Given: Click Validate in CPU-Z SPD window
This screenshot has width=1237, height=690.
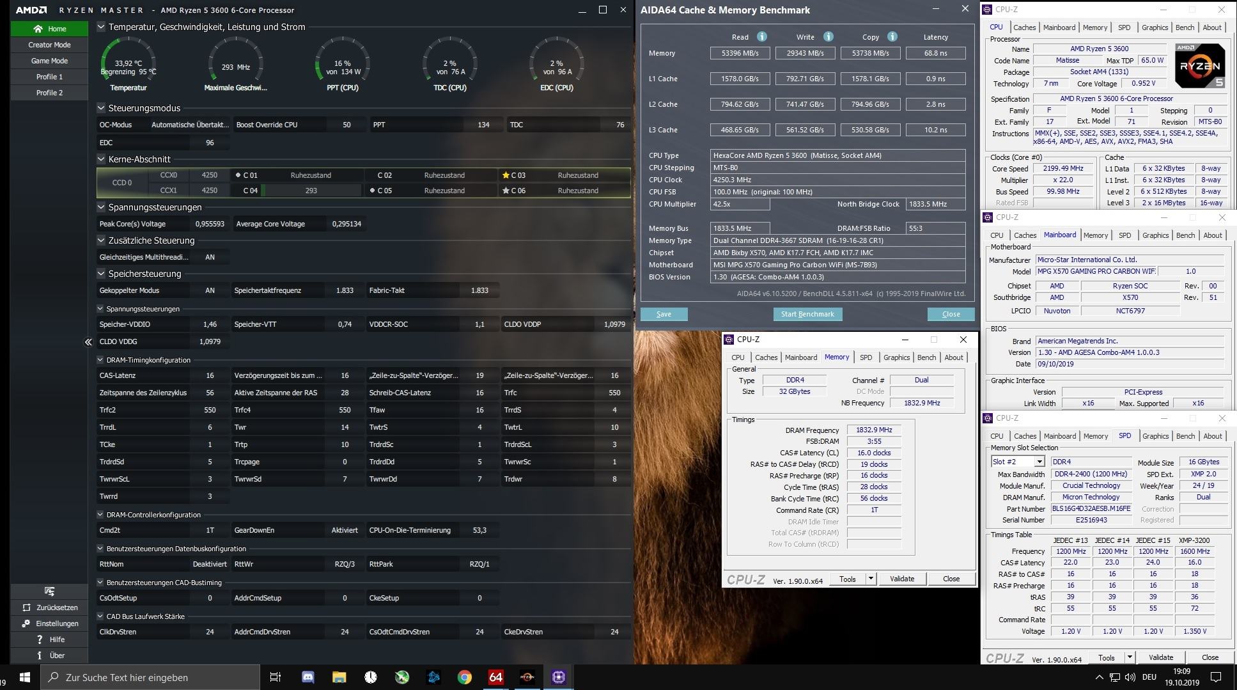Looking at the screenshot, I should (1161, 657).
